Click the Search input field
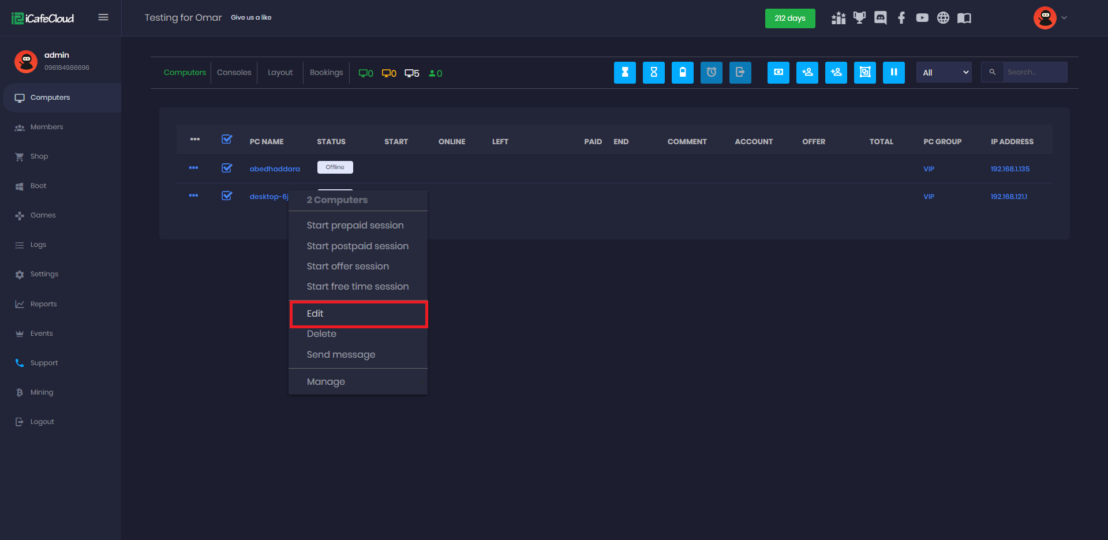This screenshot has width=1108, height=540. (x=1034, y=73)
